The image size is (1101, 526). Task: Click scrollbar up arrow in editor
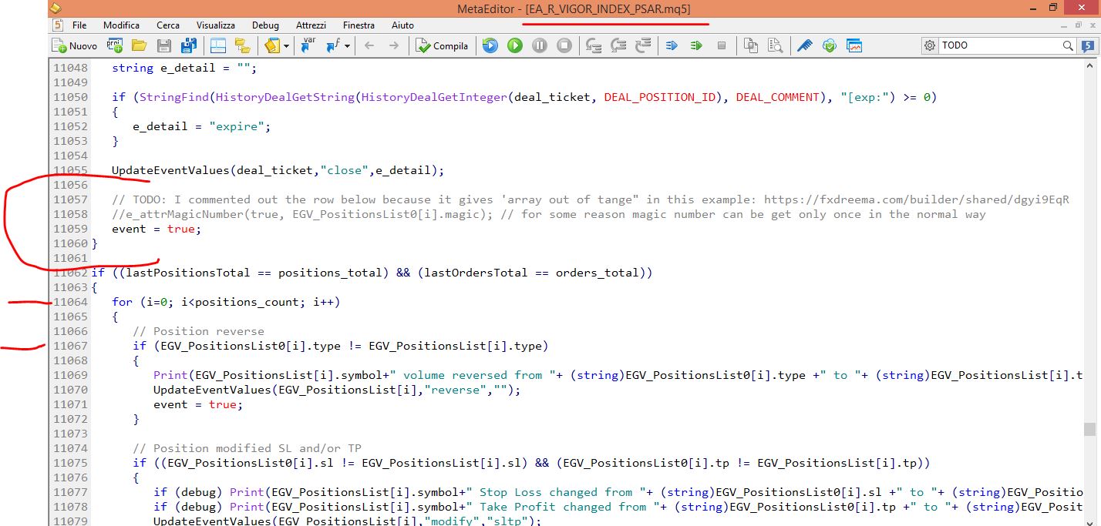pyautogui.click(x=1089, y=67)
